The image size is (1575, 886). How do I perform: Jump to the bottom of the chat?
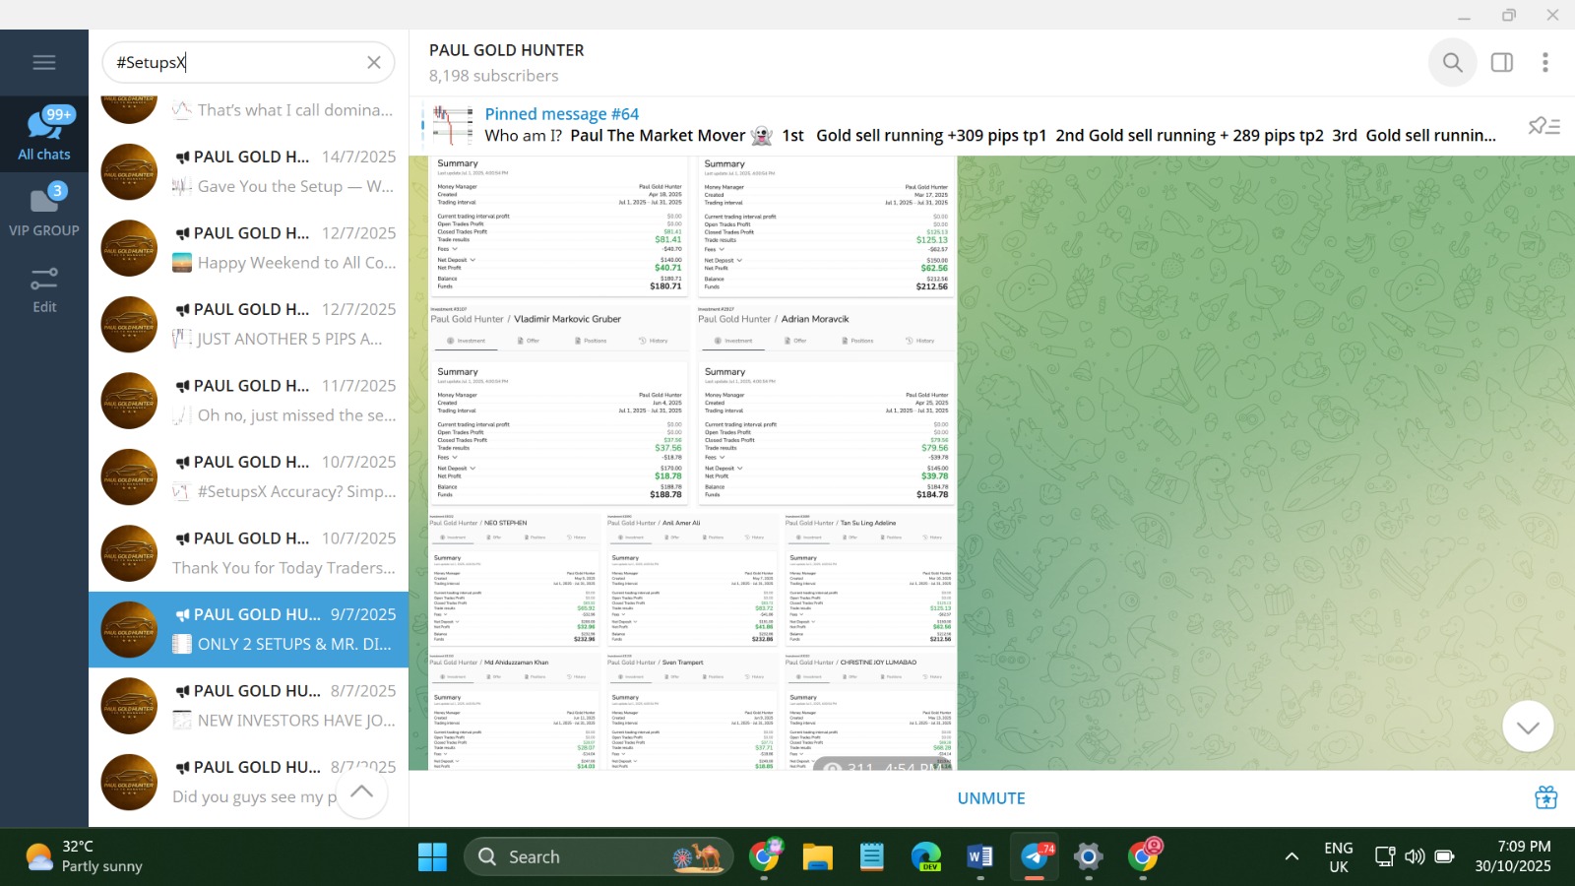[x=1528, y=727]
